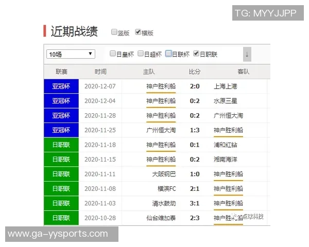Click 浦和红钻 team name

[x=225, y=145]
